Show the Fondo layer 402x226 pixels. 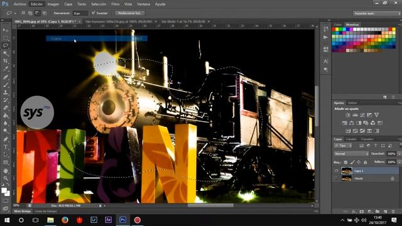pyautogui.click(x=337, y=178)
